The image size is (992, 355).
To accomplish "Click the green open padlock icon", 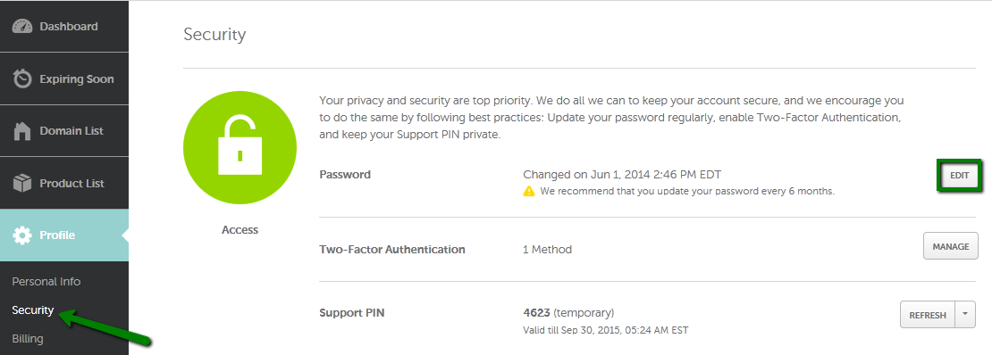I will pyautogui.click(x=240, y=146).
